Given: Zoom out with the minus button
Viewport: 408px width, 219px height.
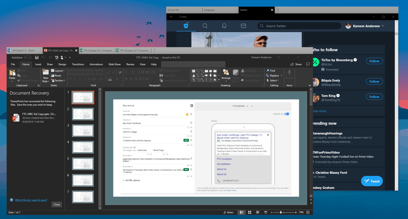Looking at the screenshot, I should pyautogui.click(x=271, y=212).
